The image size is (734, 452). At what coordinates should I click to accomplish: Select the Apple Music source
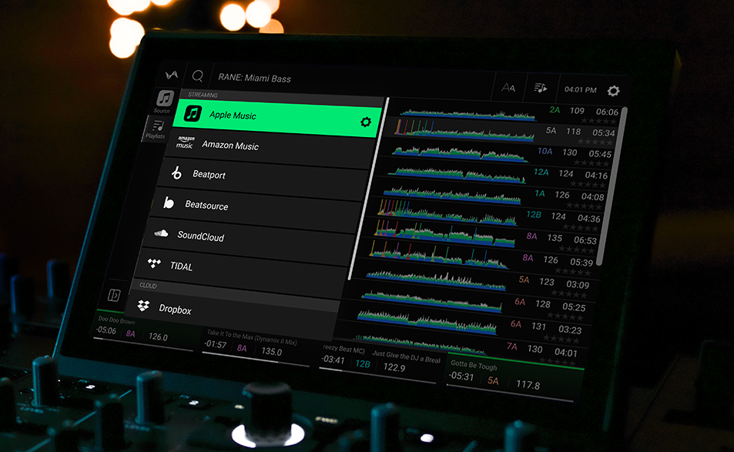coord(279,118)
